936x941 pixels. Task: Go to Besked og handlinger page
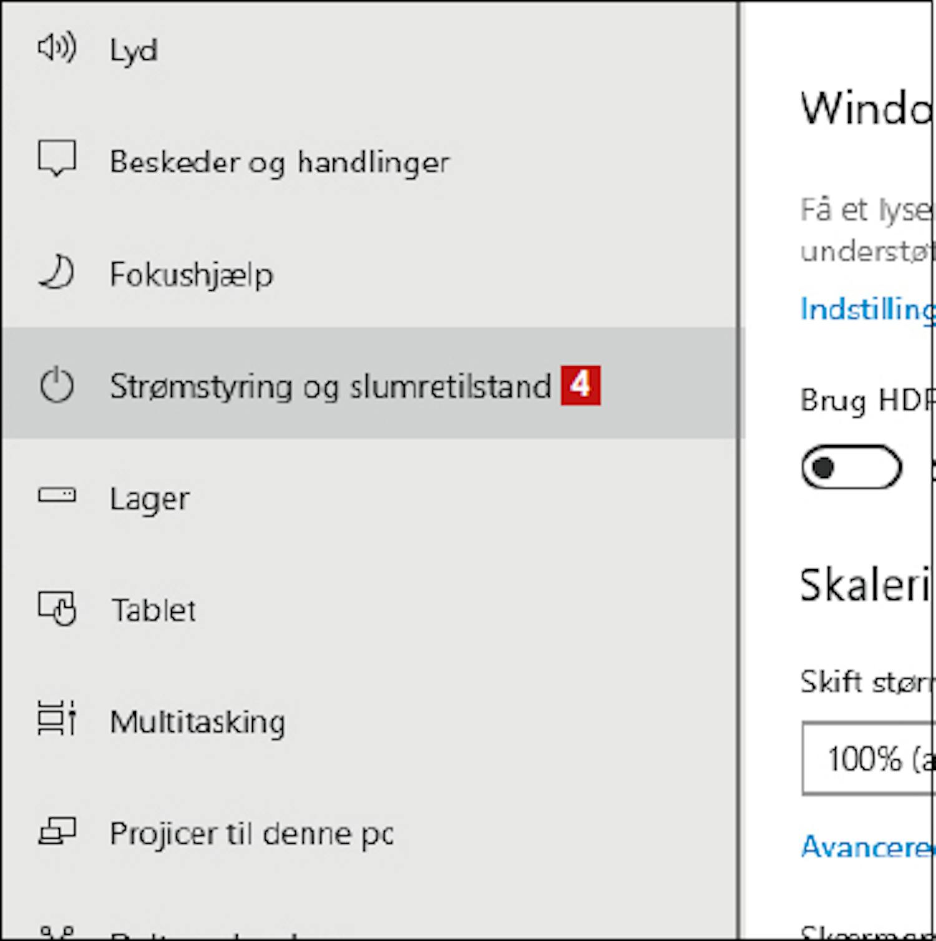[369, 161]
